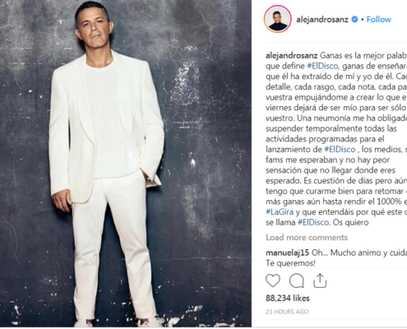Click the caption text paragraph
This screenshot has width=407, height=329.
point(336,139)
